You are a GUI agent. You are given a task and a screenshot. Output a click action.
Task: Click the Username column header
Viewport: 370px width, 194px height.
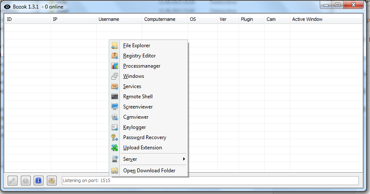(109, 19)
